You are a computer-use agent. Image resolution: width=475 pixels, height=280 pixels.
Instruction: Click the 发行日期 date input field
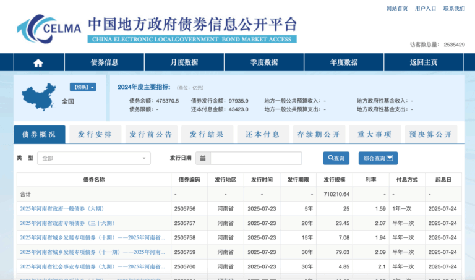255,158
